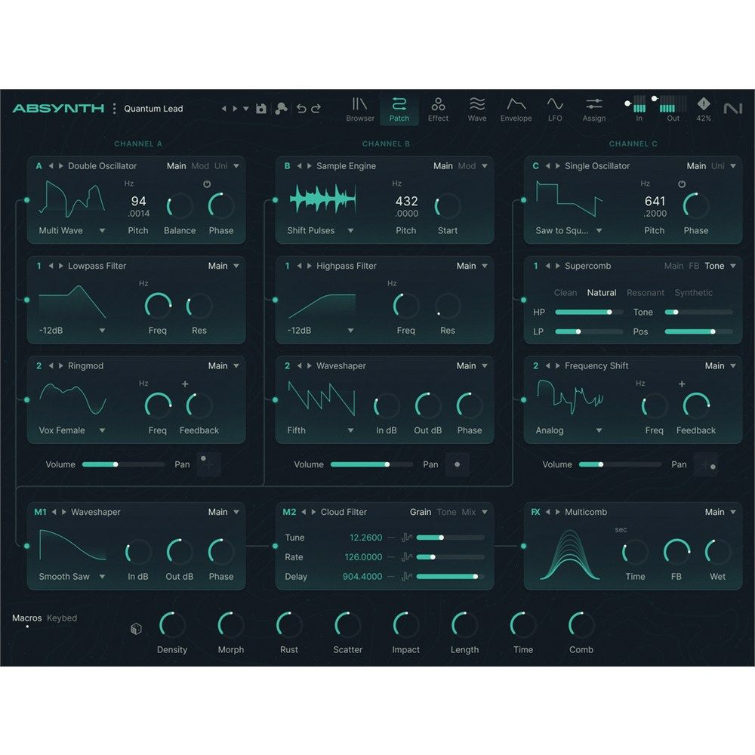755x755 pixels.
Task: Click the redo arrow icon
Action: pyautogui.click(x=316, y=109)
